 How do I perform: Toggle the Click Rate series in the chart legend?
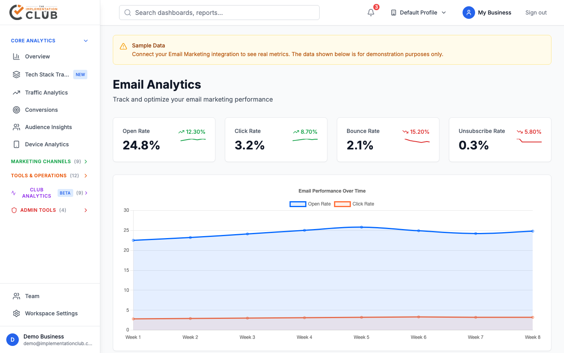click(x=354, y=204)
